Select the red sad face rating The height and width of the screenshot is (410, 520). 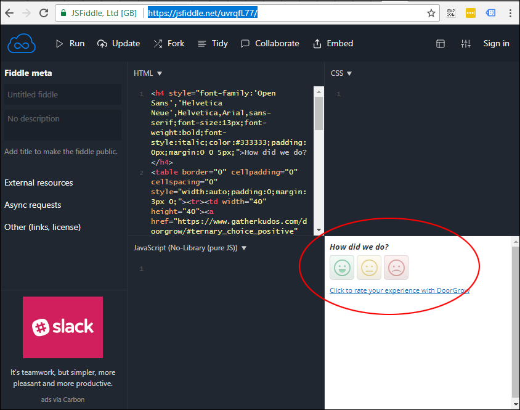(x=396, y=268)
